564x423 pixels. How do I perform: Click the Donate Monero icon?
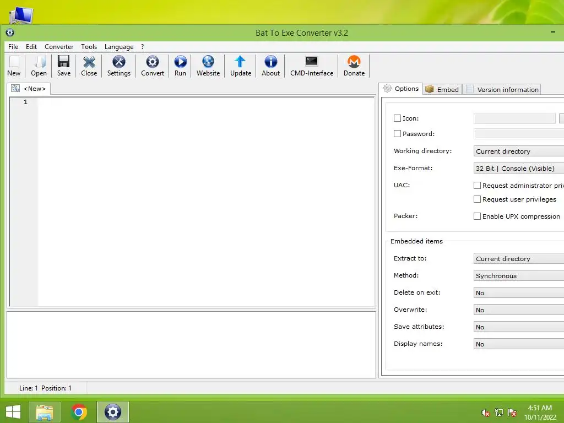(x=354, y=66)
